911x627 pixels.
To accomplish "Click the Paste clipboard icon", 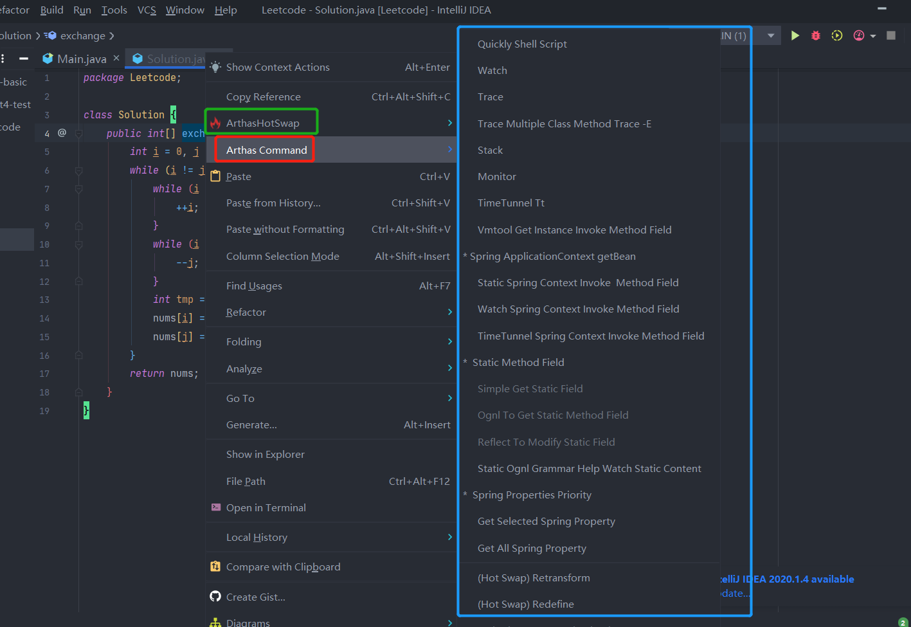I will (215, 176).
